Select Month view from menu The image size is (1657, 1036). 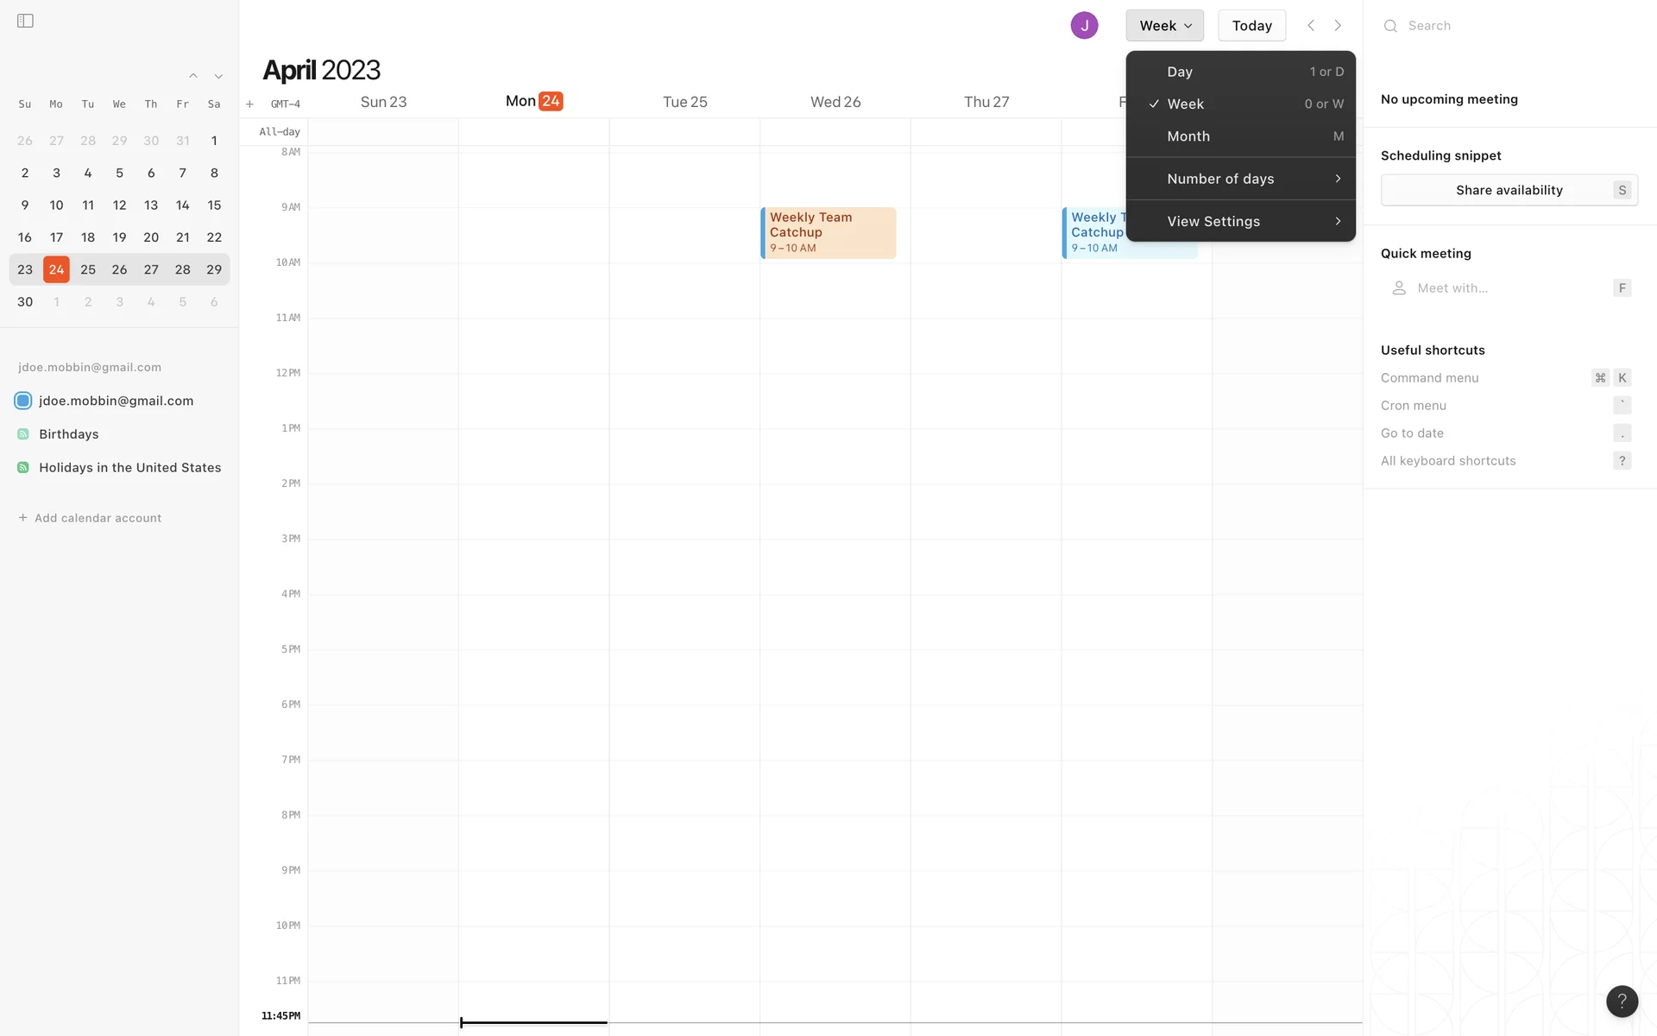1240,136
